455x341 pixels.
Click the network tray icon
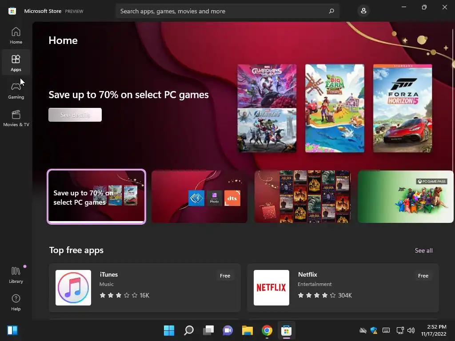tap(400, 330)
